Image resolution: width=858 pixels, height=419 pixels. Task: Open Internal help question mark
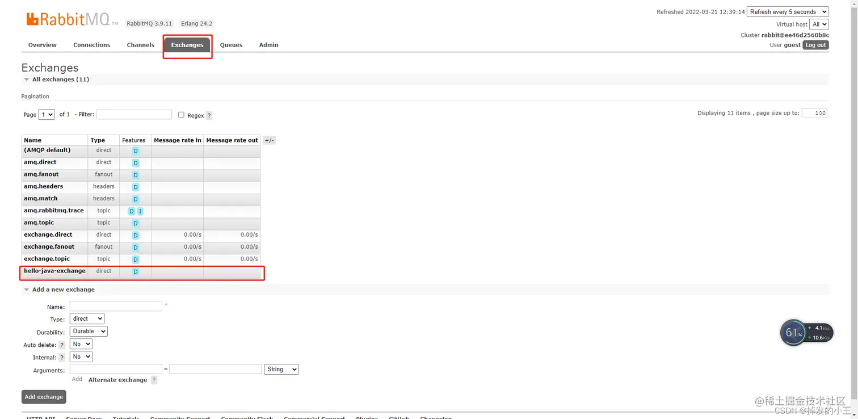point(62,358)
